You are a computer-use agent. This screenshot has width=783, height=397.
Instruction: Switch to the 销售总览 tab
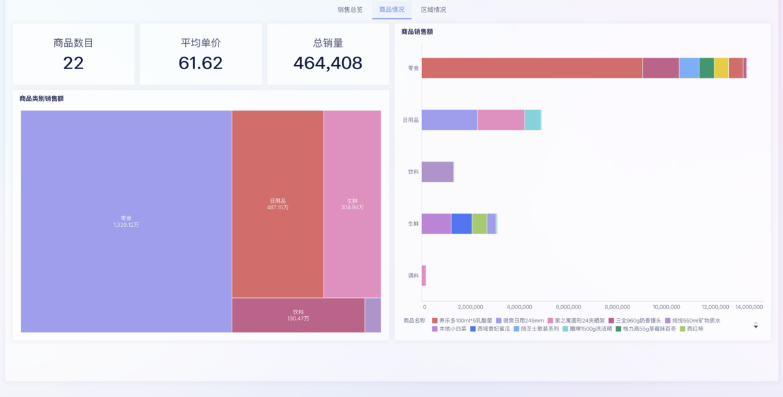tap(350, 10)
